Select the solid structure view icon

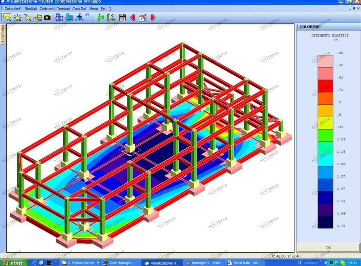click(69, 17)
